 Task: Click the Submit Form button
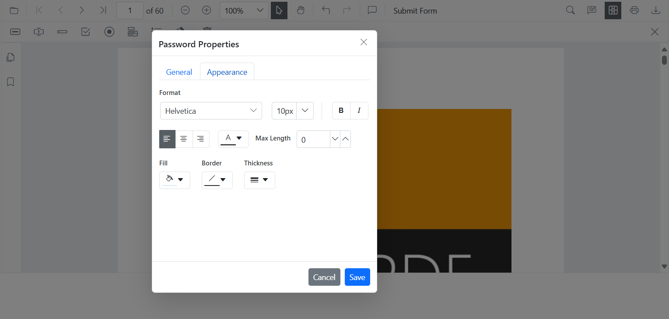click(415, 11)
